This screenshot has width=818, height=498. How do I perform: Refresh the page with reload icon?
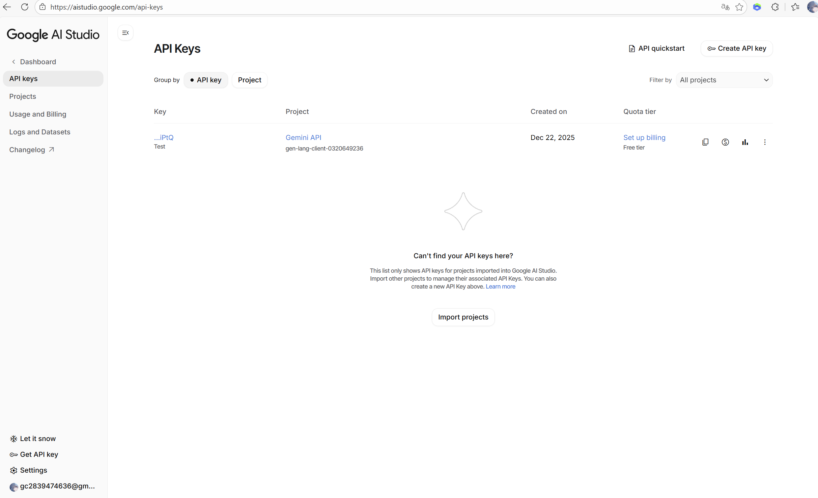click(x=25, y=7)
